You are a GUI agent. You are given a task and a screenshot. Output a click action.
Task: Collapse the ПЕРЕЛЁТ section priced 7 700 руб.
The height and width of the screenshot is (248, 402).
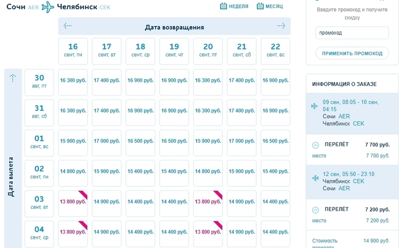(315, 145)
